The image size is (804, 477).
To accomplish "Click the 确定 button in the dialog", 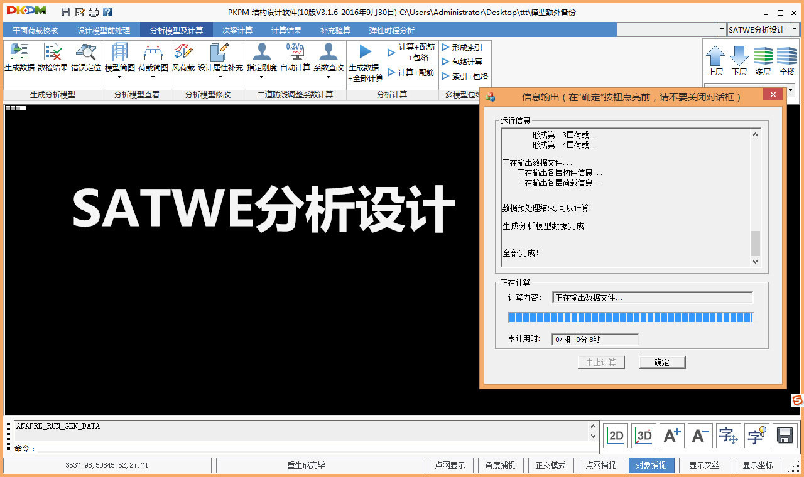I will point(661,362).
